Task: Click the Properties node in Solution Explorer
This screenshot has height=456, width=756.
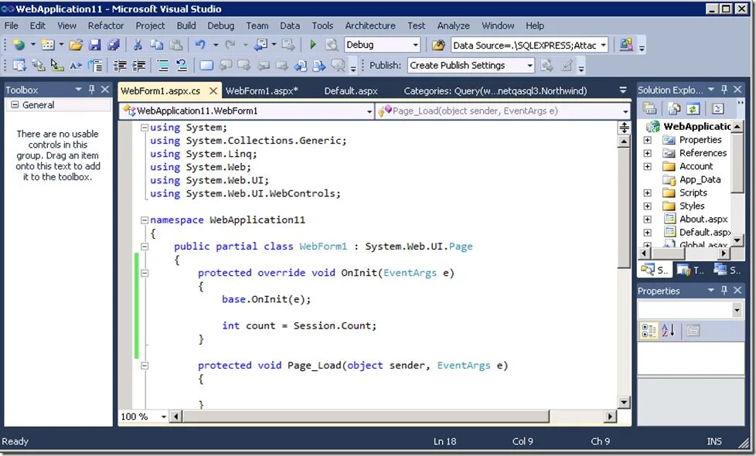Action: (700, 140)
